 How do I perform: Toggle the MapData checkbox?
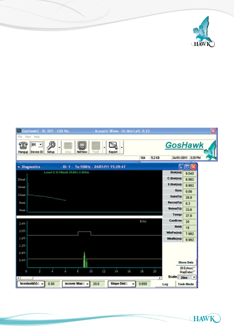[x=194, y=272]
